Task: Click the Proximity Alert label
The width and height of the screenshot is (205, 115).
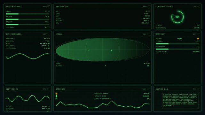Action: (x=101, y=94)
